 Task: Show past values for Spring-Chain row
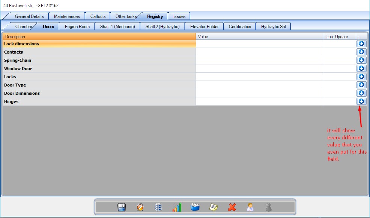(x=361, y=60)
